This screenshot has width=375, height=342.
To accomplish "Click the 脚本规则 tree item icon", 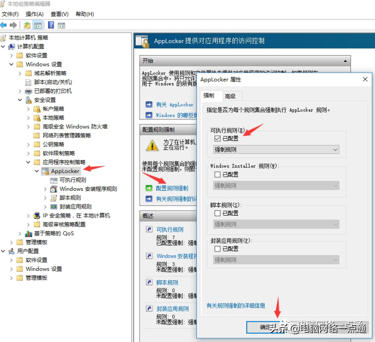I will click(x=54, y=198).
